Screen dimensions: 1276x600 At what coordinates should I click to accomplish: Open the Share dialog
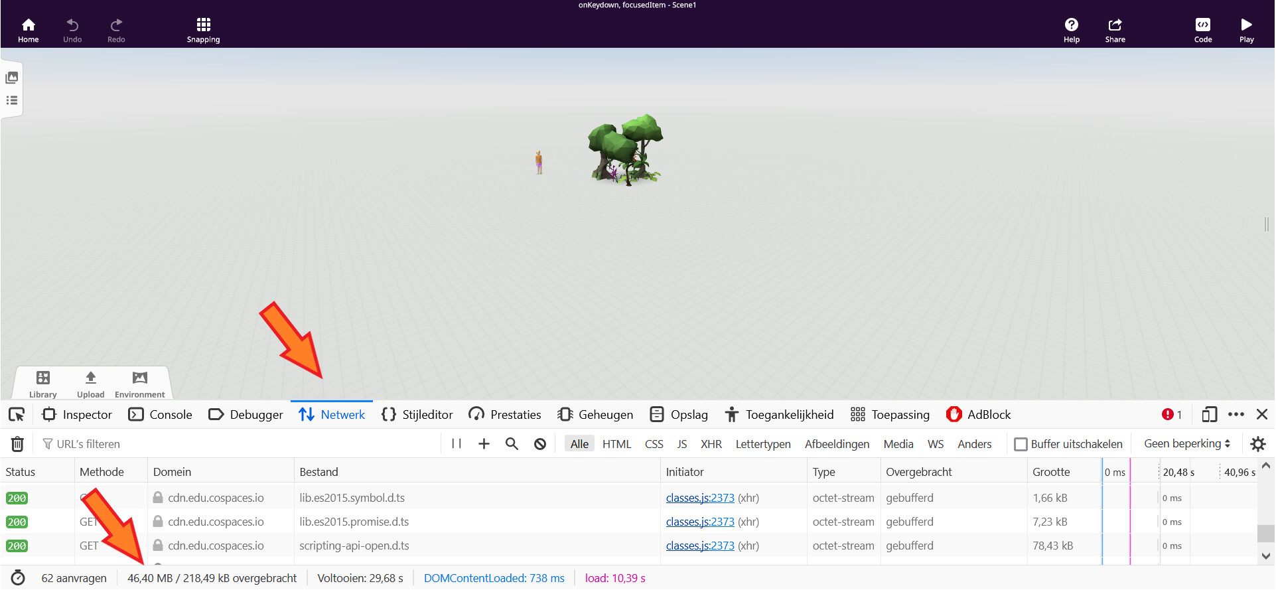click(1115, 30)
